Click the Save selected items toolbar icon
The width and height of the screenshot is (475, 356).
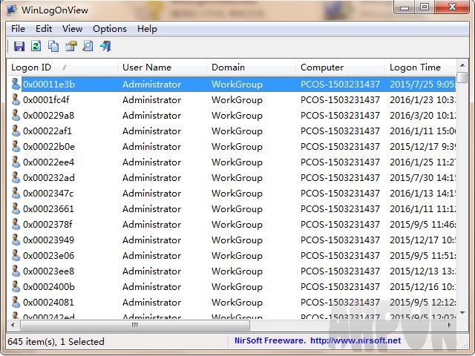(x=19, y=46)
